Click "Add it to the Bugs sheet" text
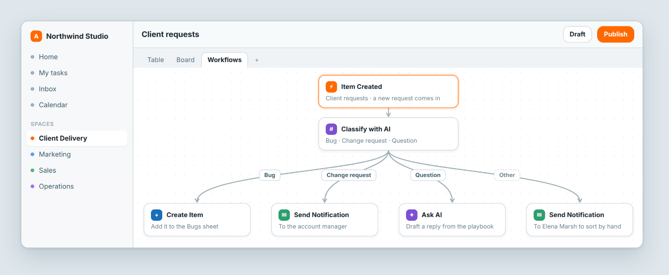This screenshot has height=275, width=669. 184,227
